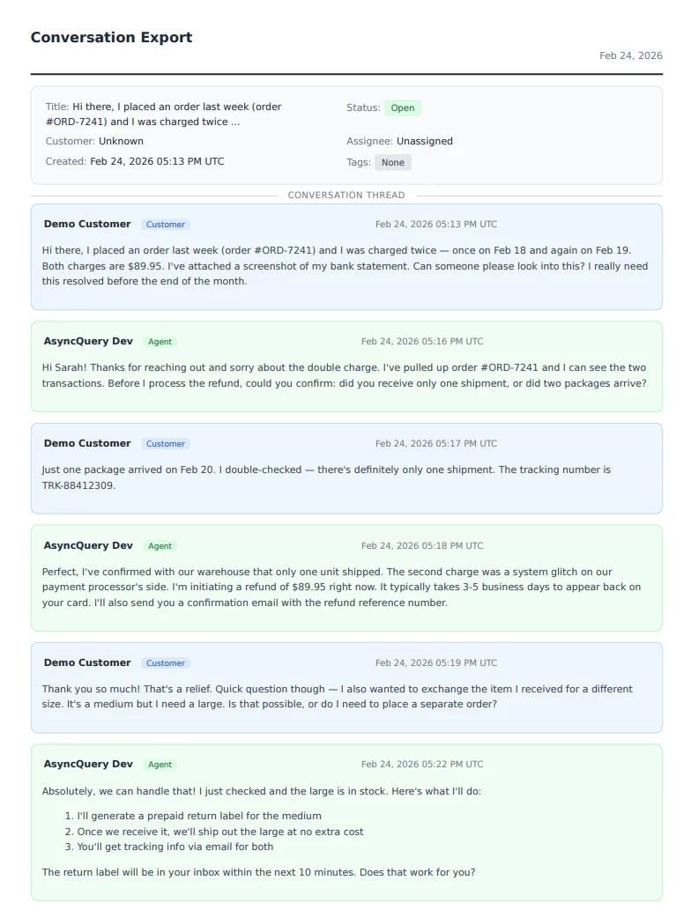Image resolution: width=691 pixels, height=910 pixels.
Task: Click the Created date in the header card
Action: [x=156, y=161]
